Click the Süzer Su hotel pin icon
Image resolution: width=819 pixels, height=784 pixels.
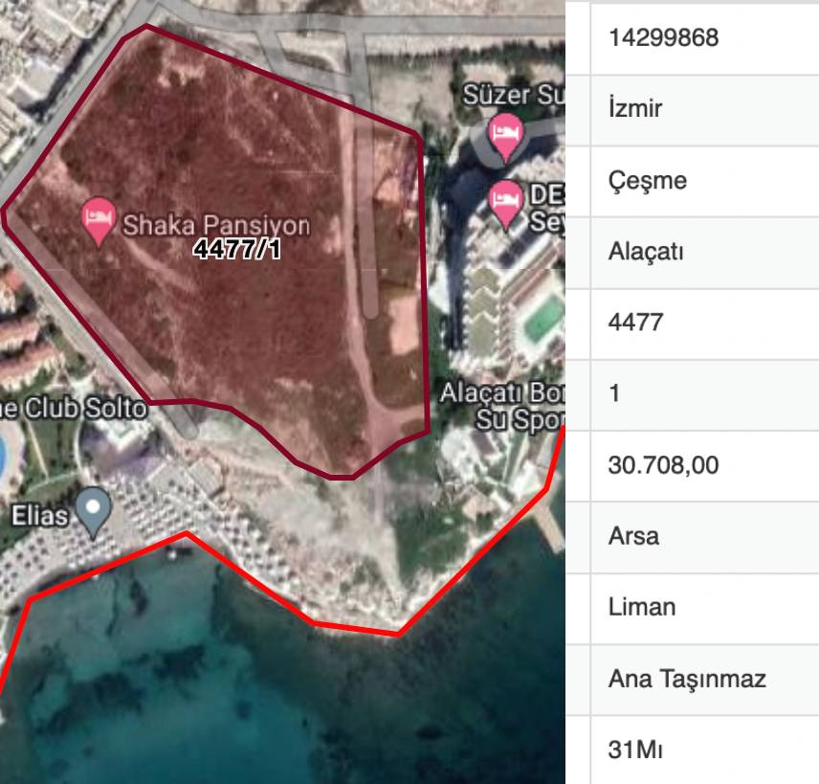tap(505, 136)
